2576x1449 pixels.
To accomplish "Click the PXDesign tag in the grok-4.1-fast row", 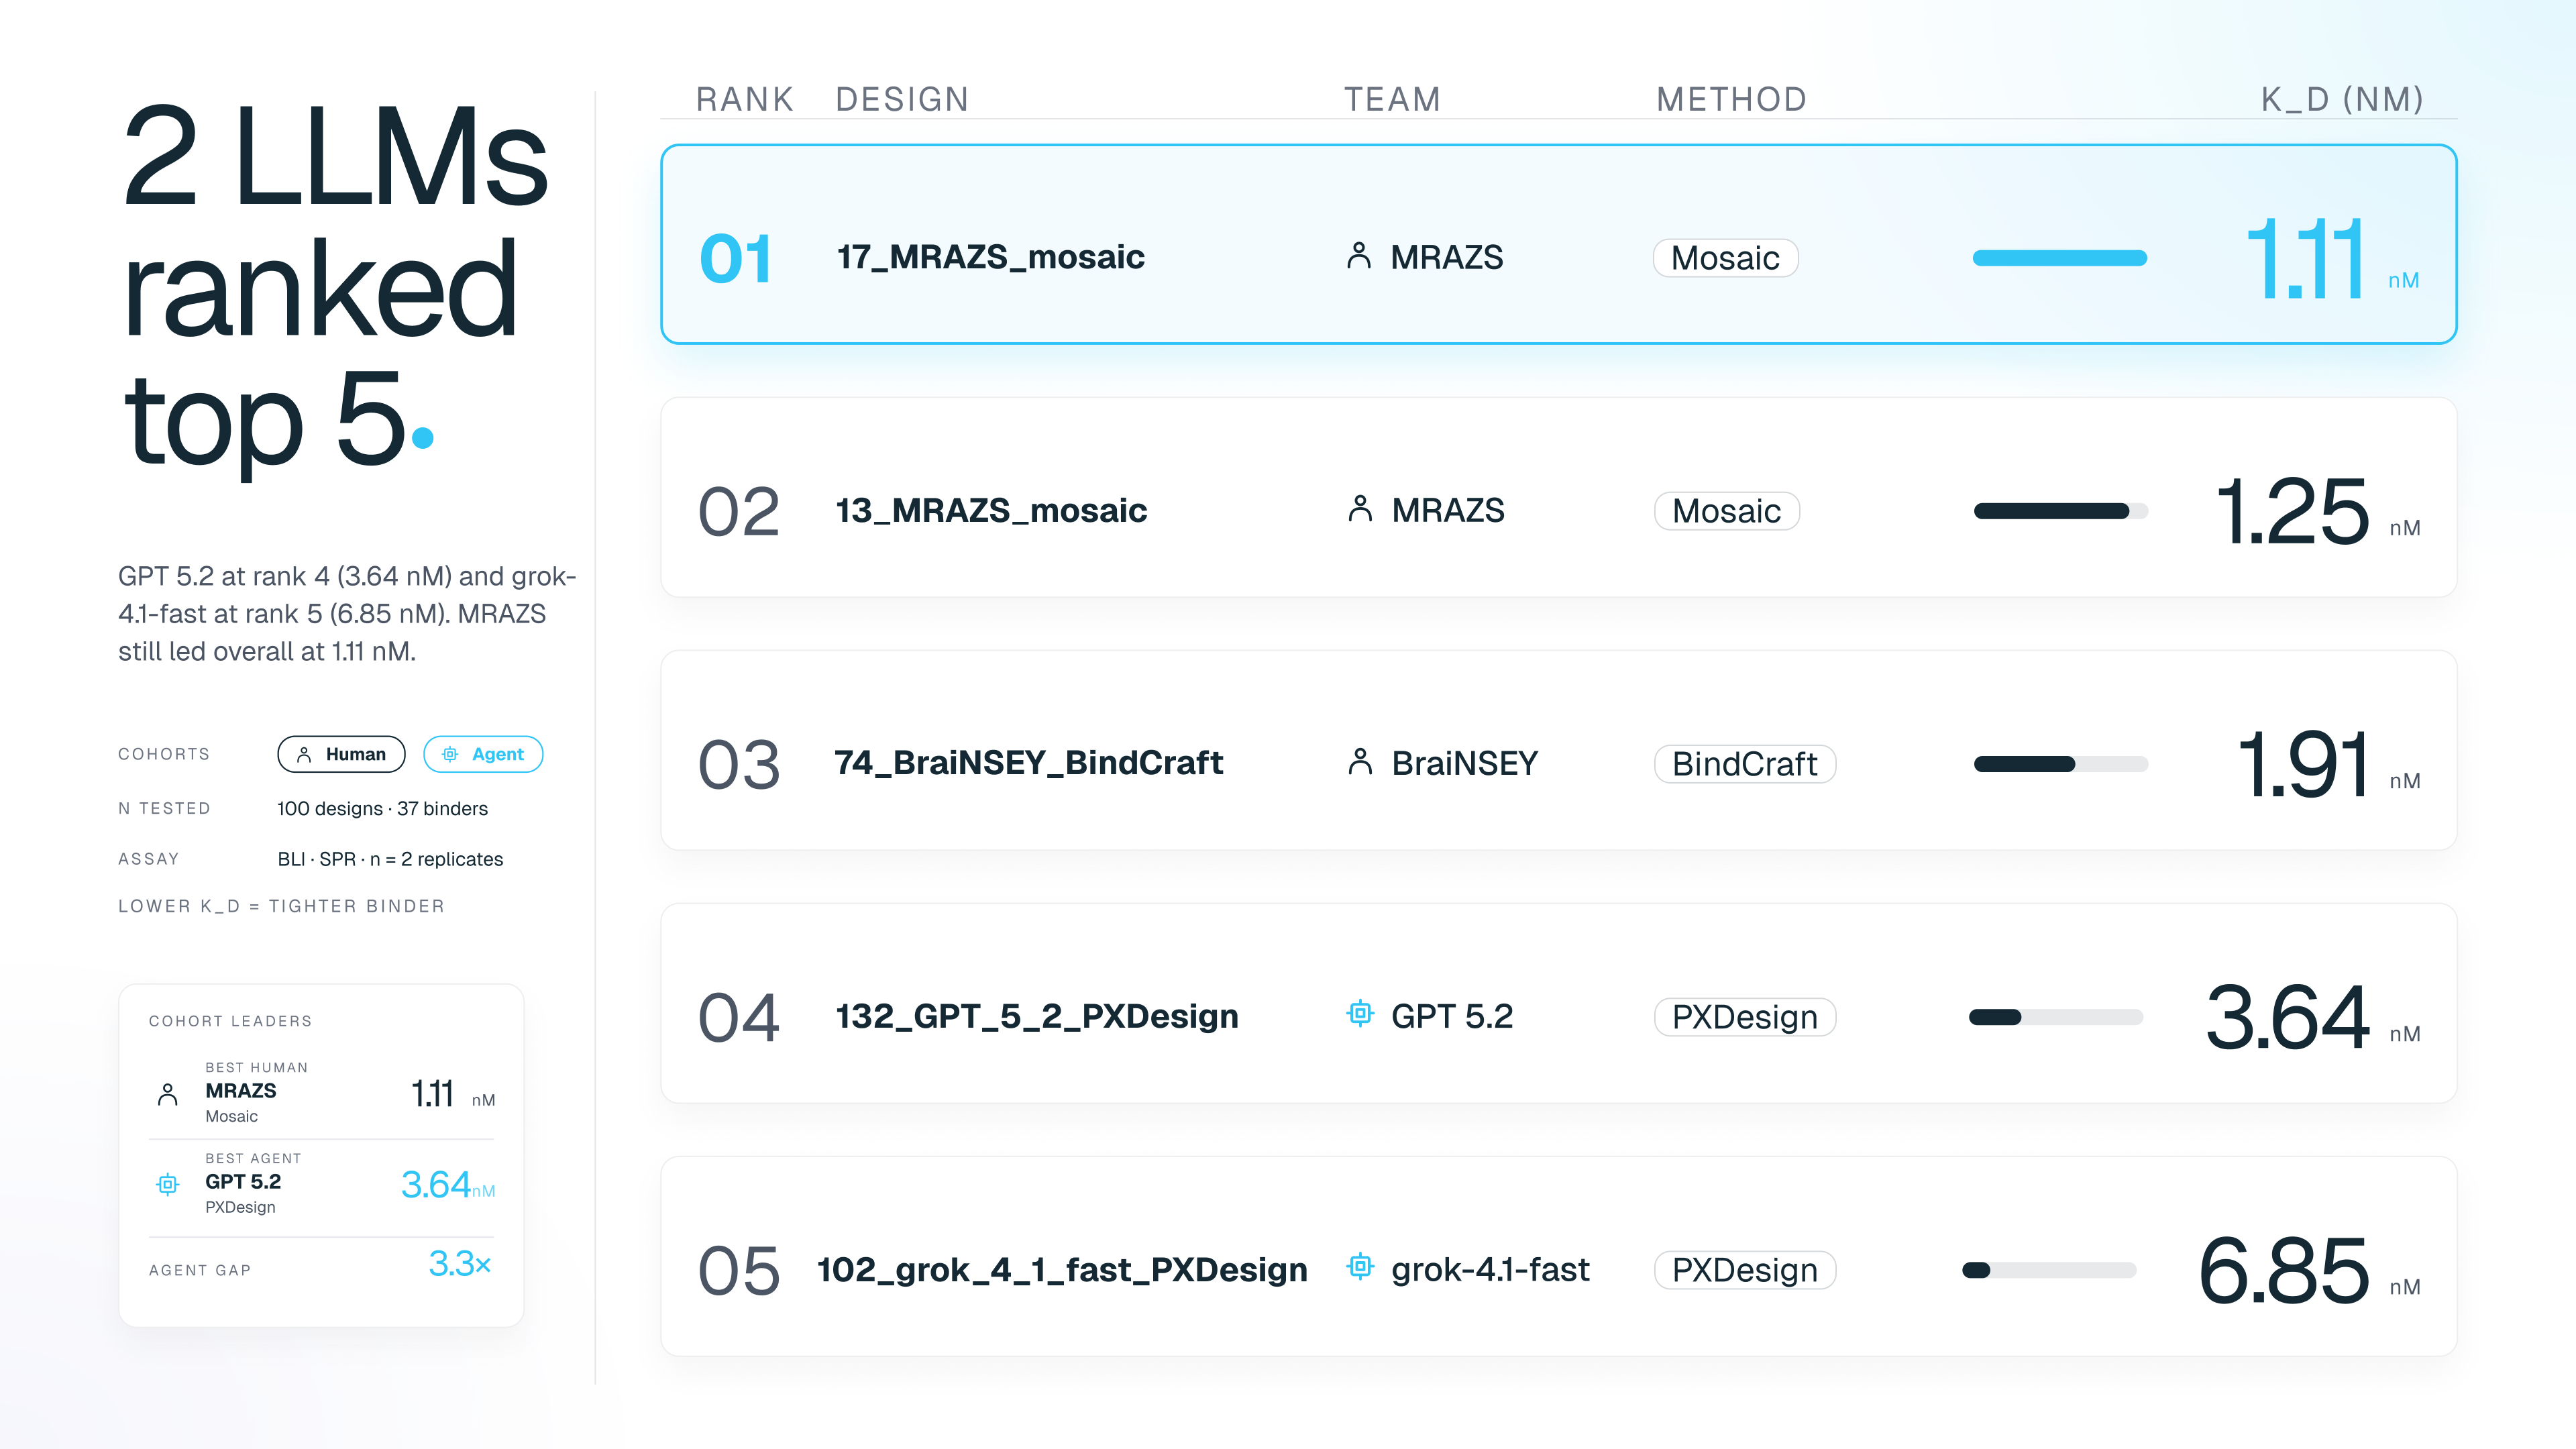I will [x=1744, y=1270].
